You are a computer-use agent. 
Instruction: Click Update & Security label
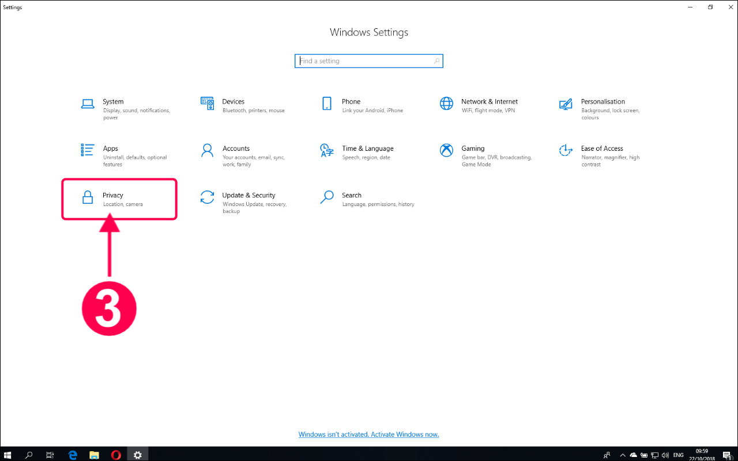coord(249,196)
